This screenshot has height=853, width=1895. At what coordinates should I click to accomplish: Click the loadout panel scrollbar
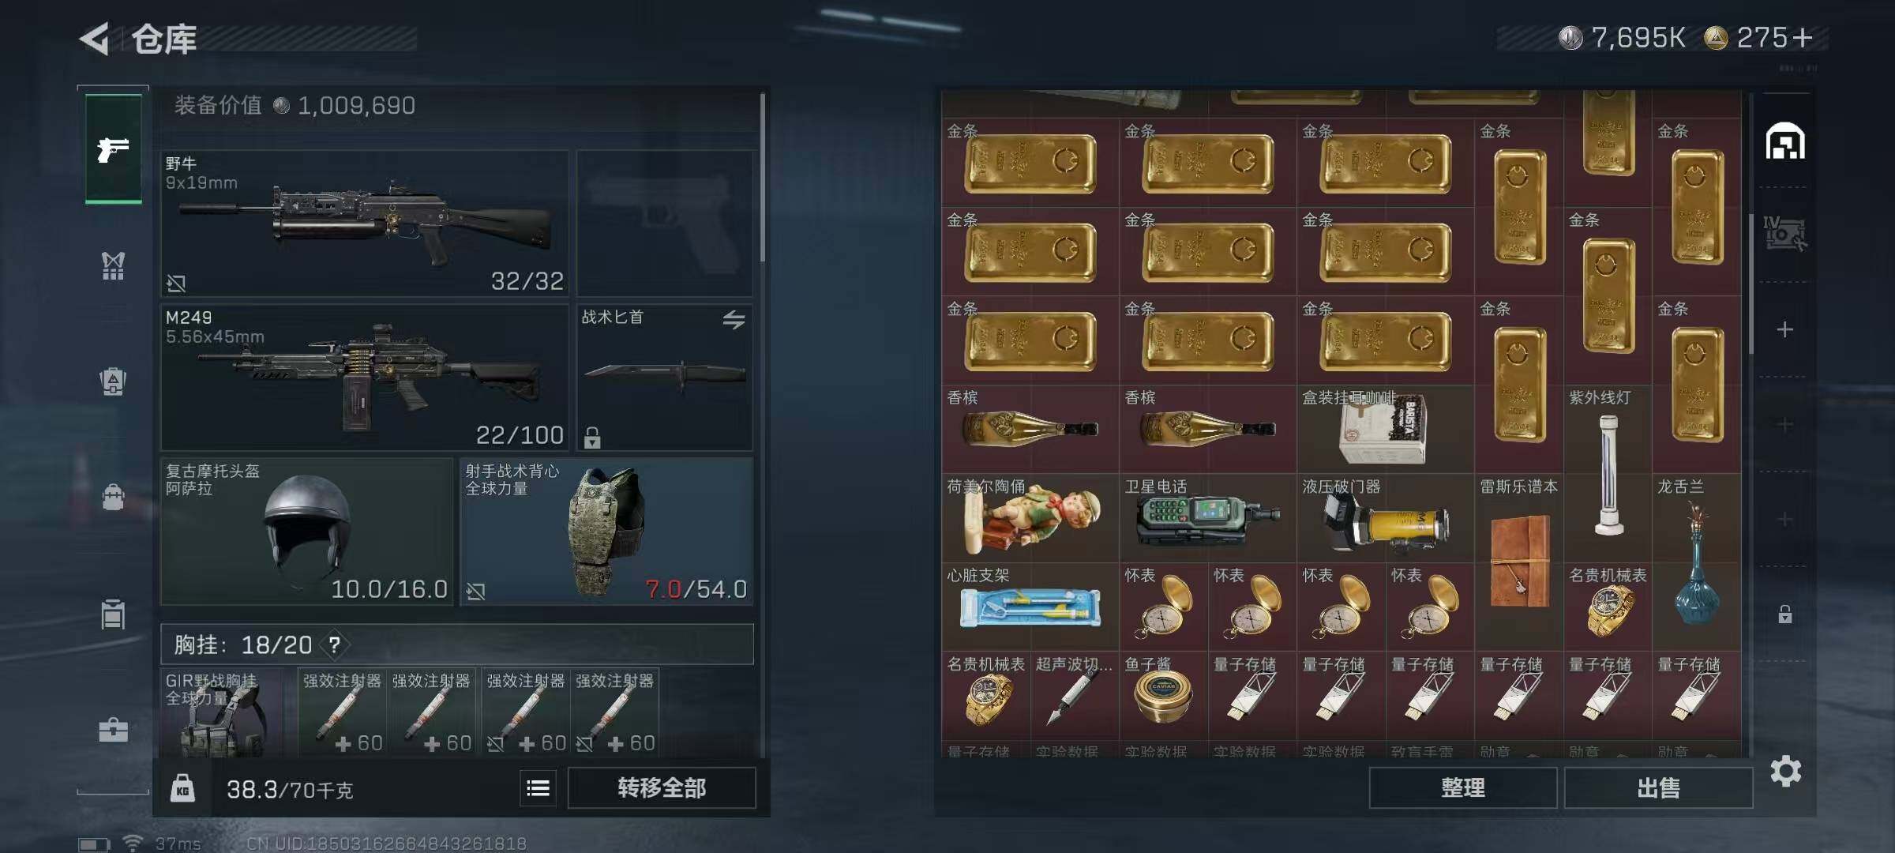click(762, 178)
